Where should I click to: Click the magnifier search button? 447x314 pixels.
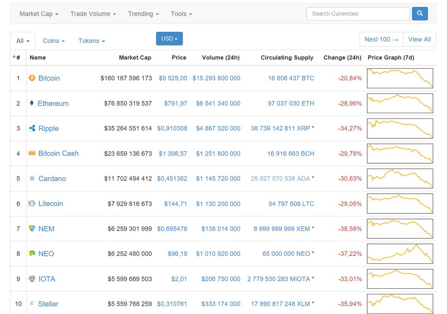(420, 14)
